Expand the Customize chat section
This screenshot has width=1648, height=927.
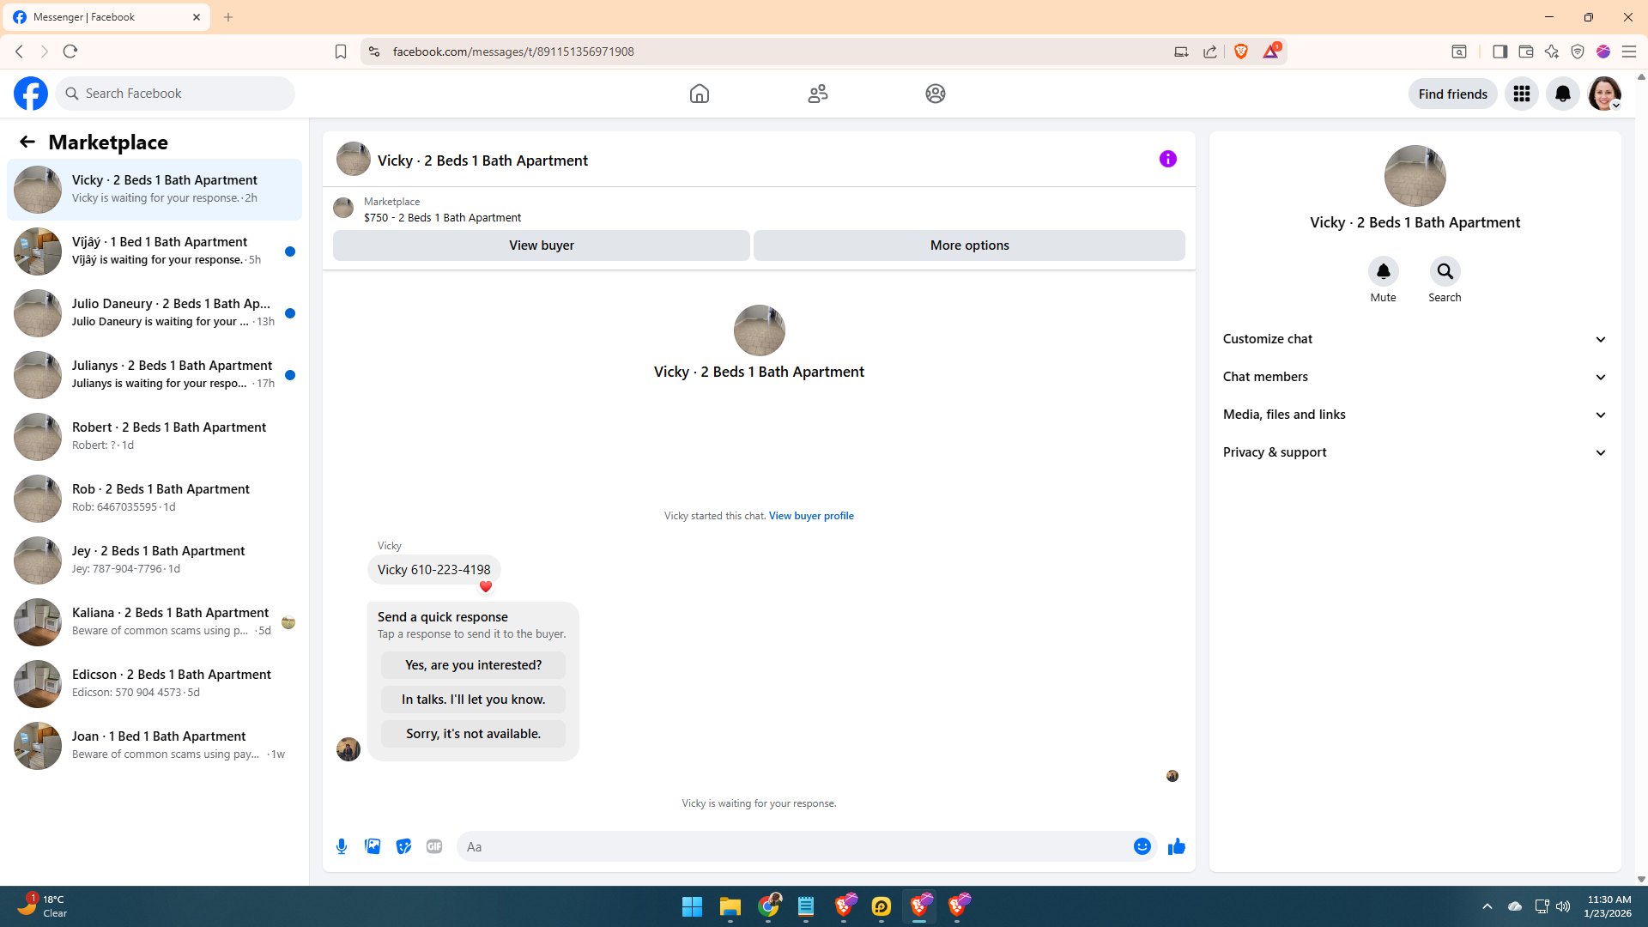(x=1415, y=339)
